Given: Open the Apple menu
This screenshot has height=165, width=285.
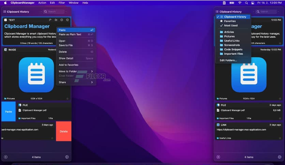Looking at the screenshot, I should pyautogui.click(x=5, y=3).
